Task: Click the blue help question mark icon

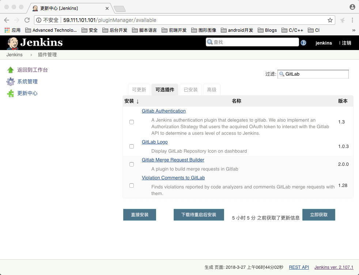Action: 303,43
